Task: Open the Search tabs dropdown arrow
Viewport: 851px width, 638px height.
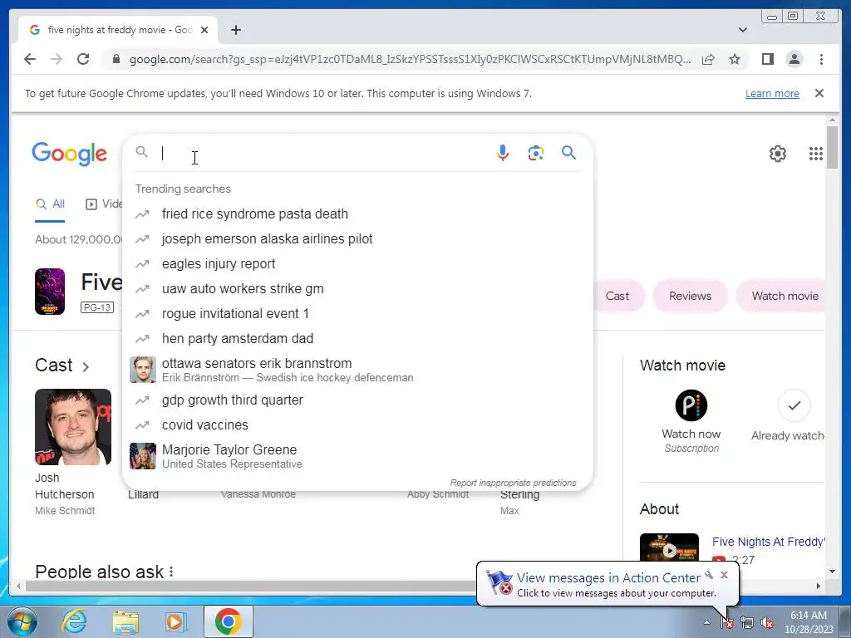Action: coord(743,30)
